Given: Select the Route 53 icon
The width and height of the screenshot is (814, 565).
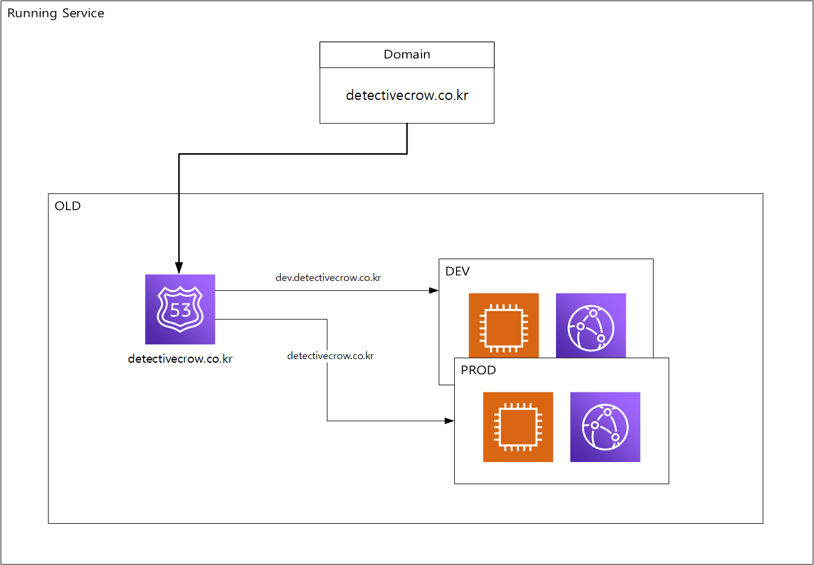Looking at the screenshot, I should pyautogui.click(x=180, y=309).
